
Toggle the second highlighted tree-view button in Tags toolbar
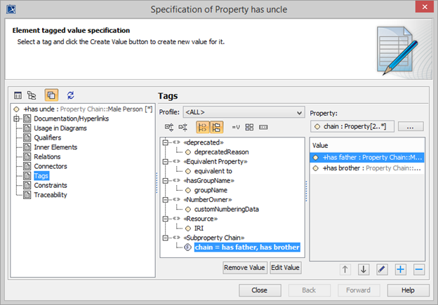[x=216, y=127]
